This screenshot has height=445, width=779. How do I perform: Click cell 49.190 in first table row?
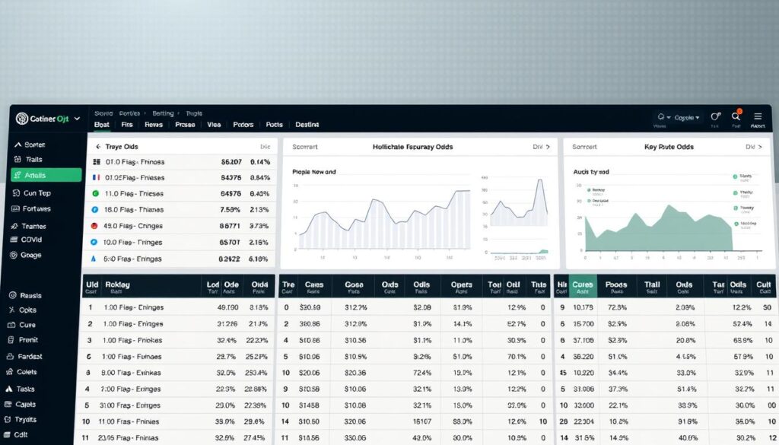[227, 307]
